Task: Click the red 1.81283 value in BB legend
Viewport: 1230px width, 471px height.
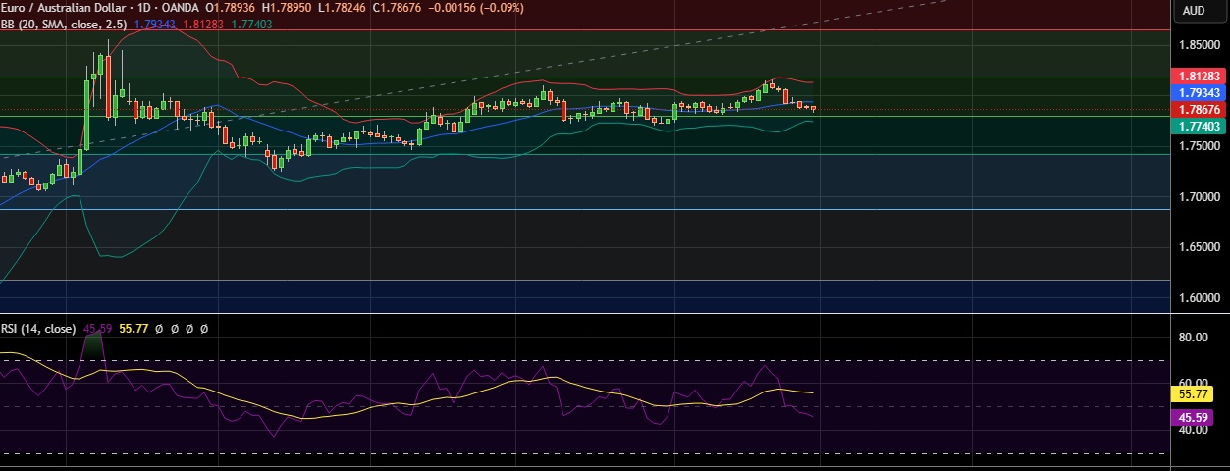Action: coord(200,24)
